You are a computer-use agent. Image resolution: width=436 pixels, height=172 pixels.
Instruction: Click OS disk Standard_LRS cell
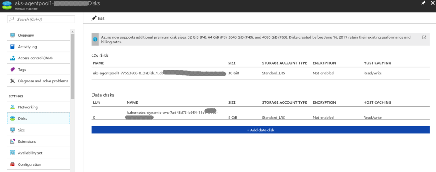point(274,73)
